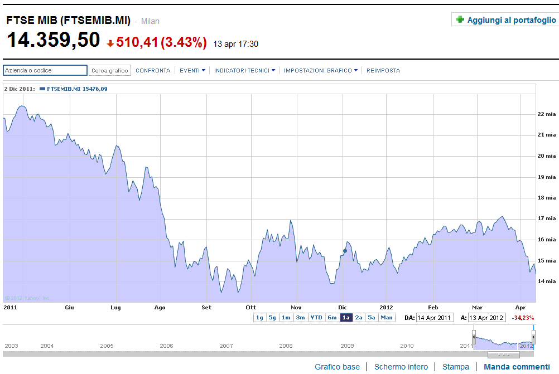Click CONFRONTA in the chart toolbar
Screen dimensions: 559x374
[153, 70]
